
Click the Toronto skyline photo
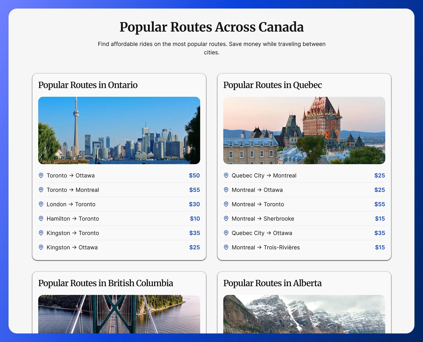click(x=119, y=130)
